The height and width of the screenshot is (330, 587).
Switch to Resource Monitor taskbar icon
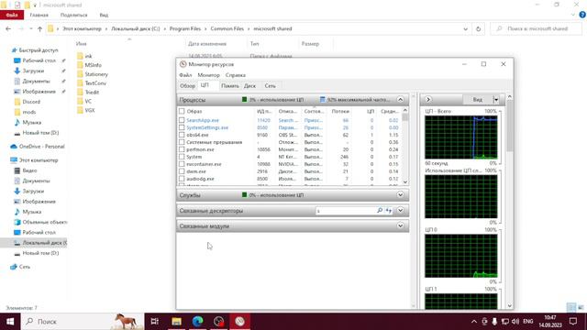click(x=240, y=322)
